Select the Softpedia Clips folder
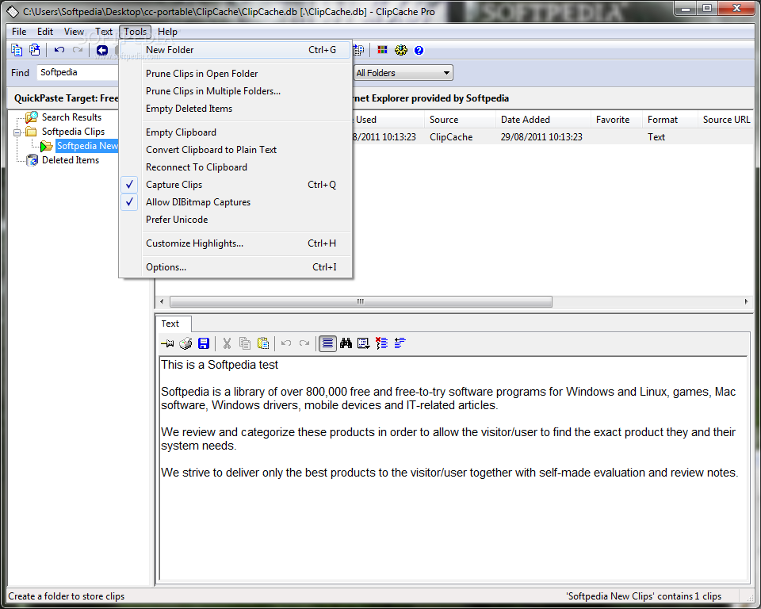 (x=73, y=132)
